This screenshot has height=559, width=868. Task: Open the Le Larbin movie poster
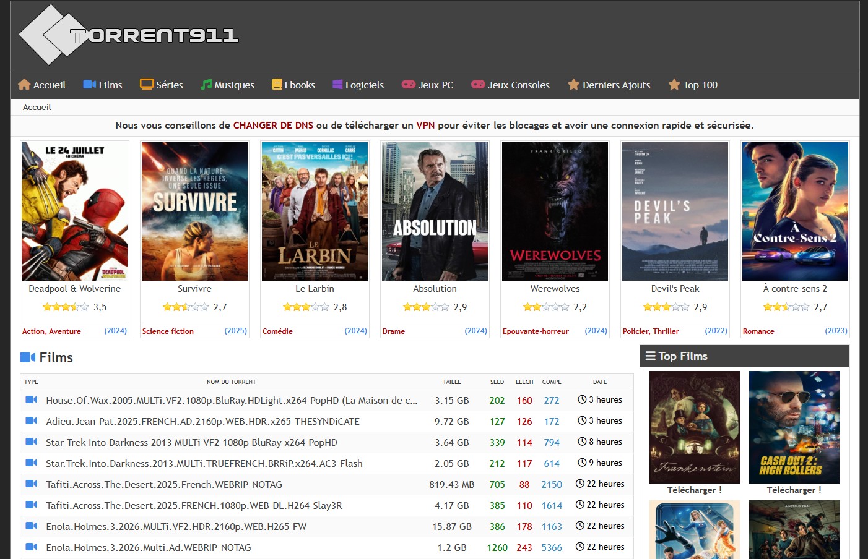coord(315,211)
